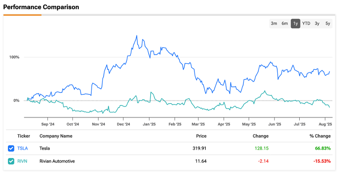
Task: Click the Jun '25 axis label
Action: click(275, 124)
